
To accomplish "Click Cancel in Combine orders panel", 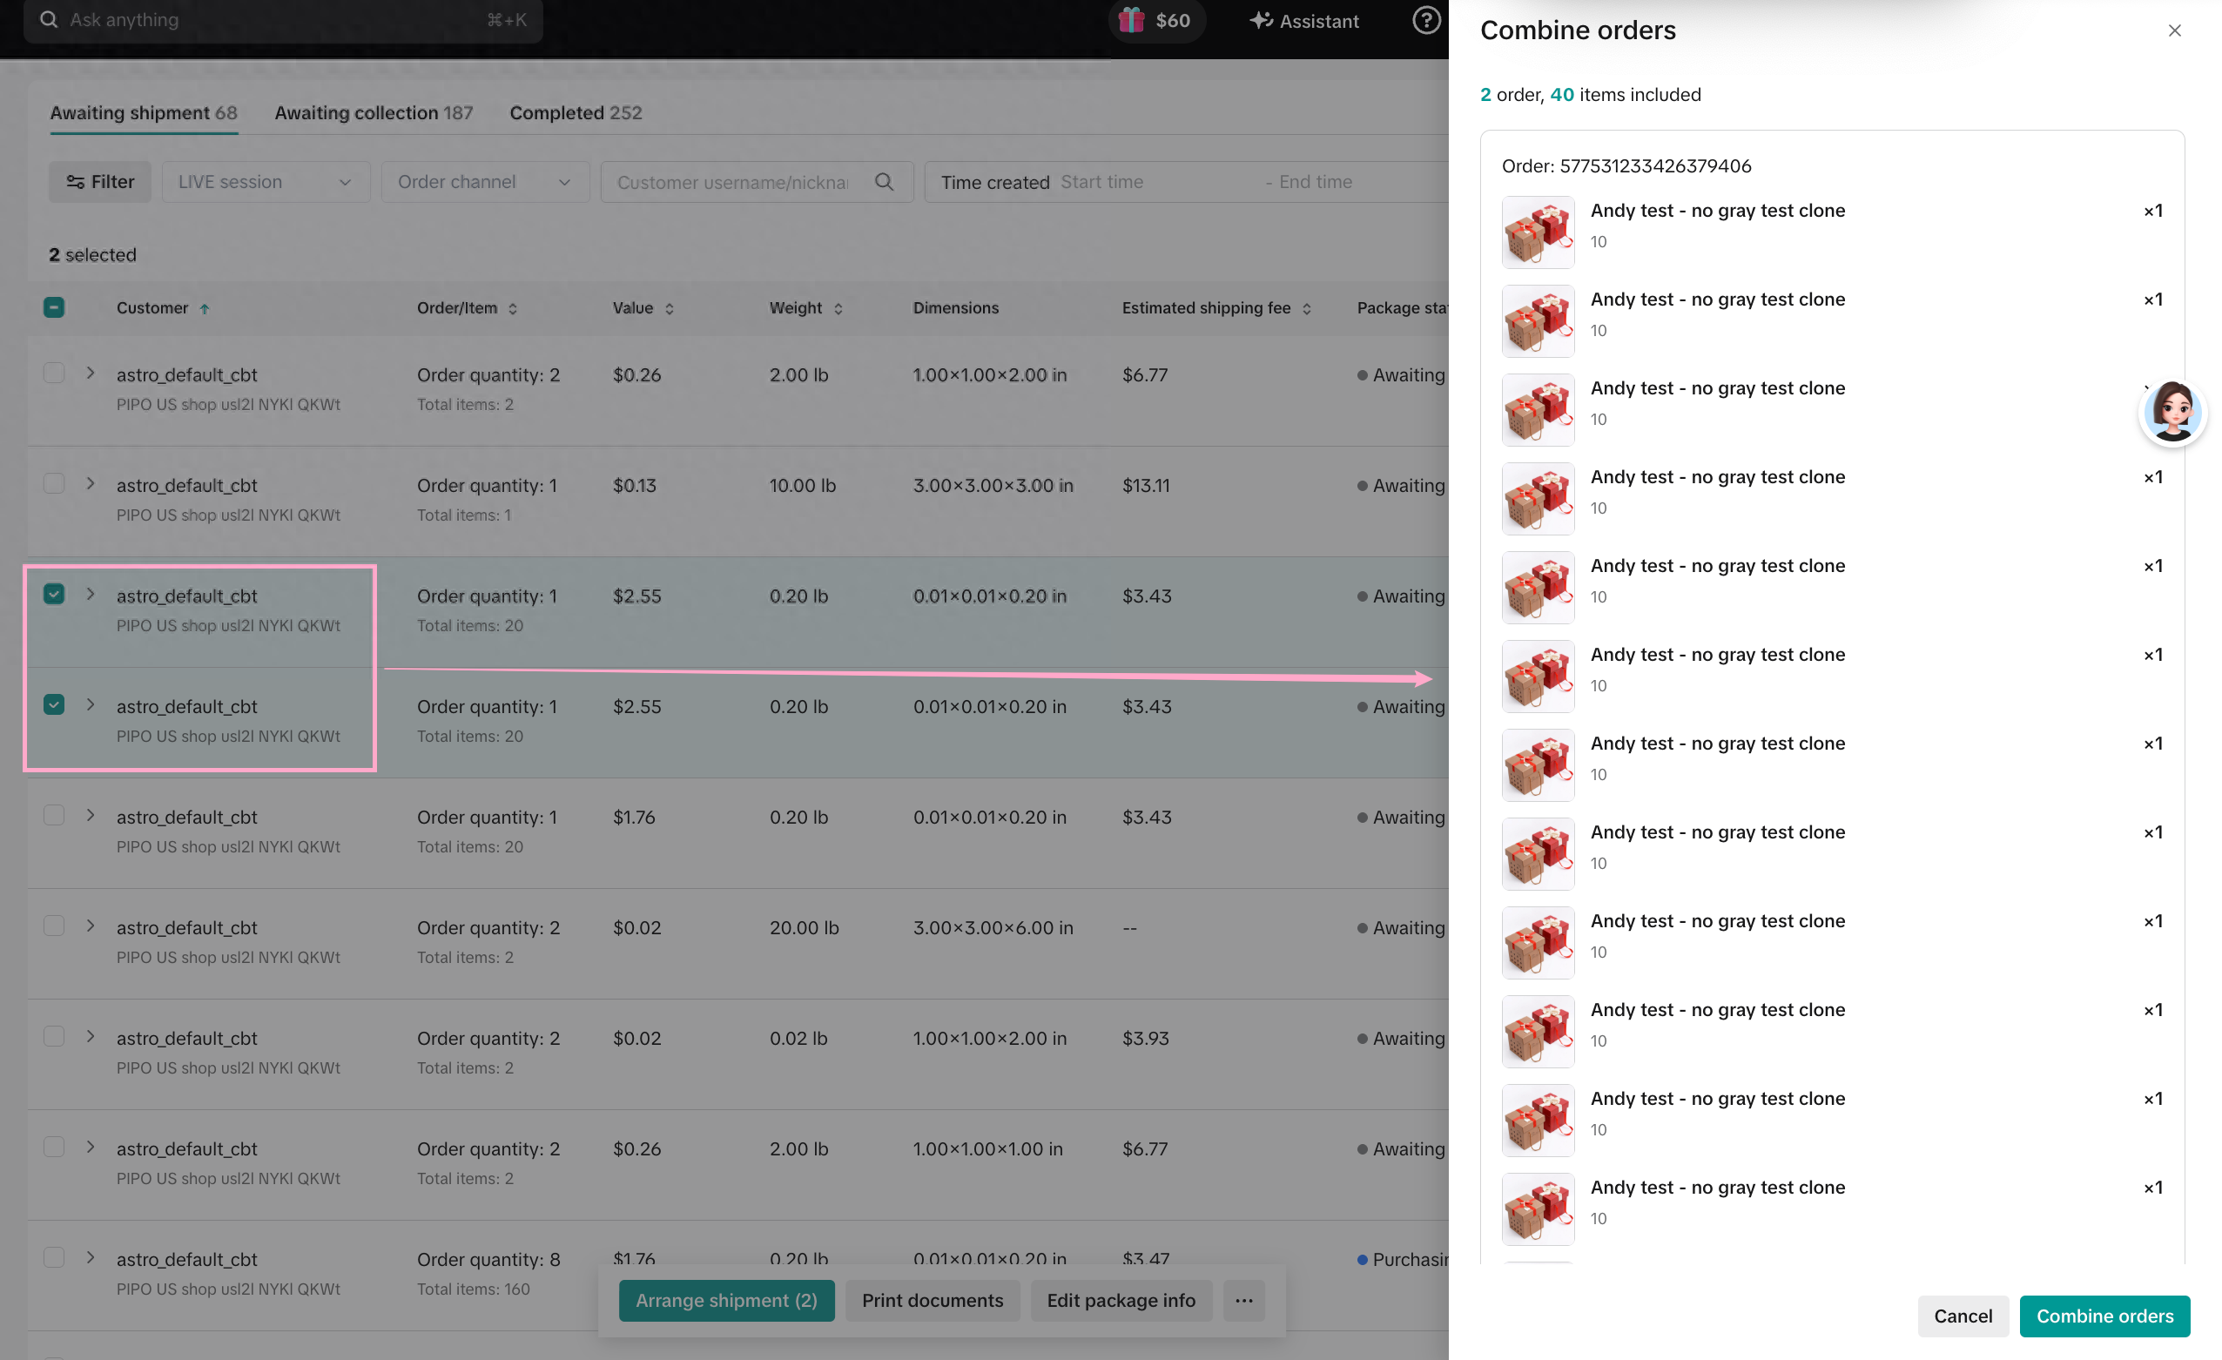I will (x=1963, y=1316).
